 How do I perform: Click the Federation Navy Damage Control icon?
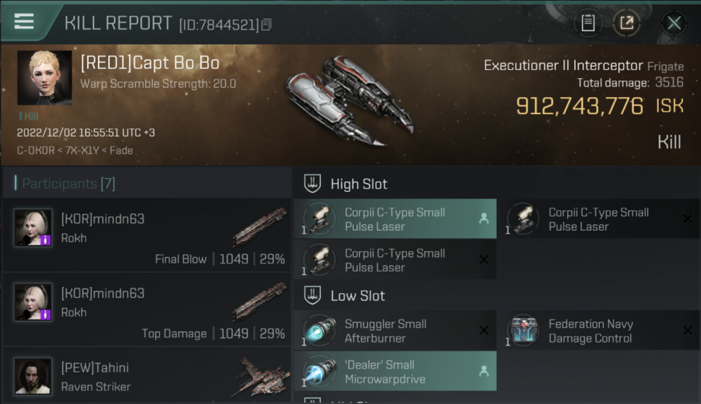(x=523, y=330)
